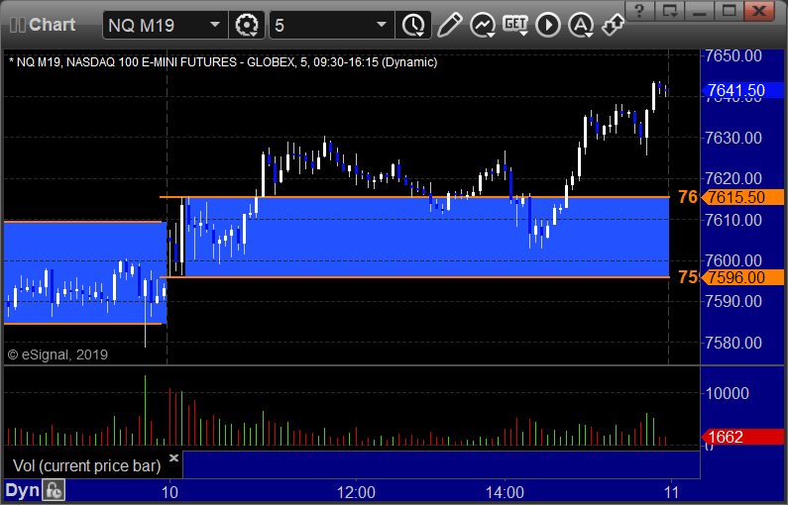Maximize the chart window
This screenshot has width=788, height=505.
(729, 11)
